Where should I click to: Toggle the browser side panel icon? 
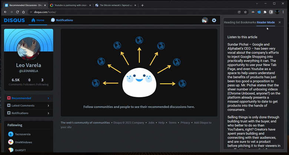tap(271, 12)
